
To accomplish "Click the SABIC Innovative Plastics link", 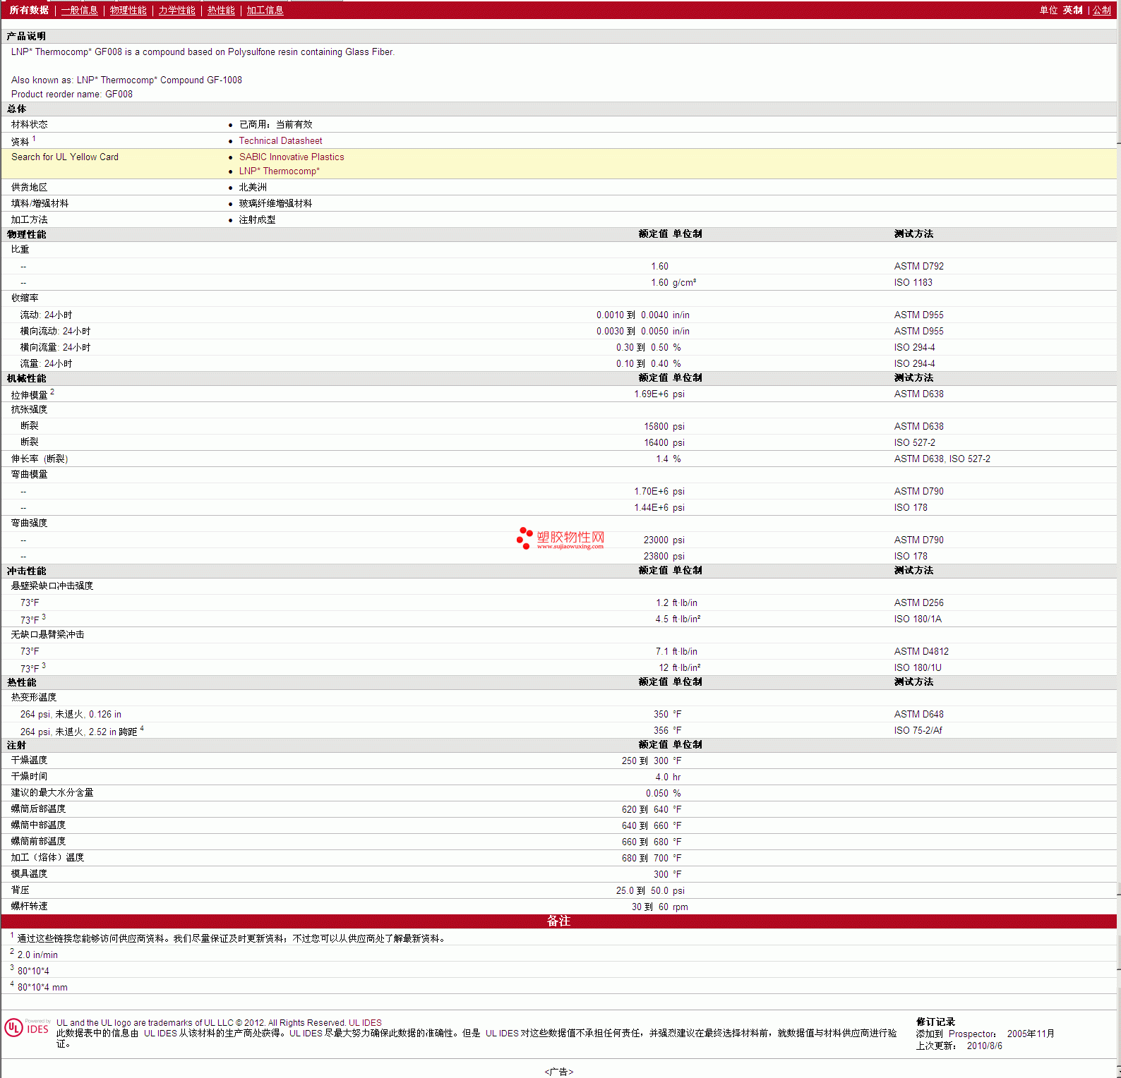I will pos(292,157).
